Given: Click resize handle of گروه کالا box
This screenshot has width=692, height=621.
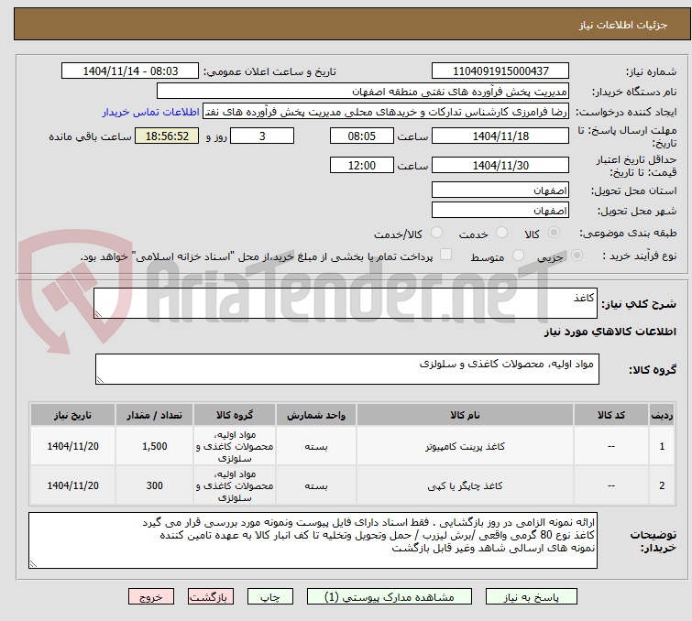Looking at the screenshot, I should [x=100, y=380].
